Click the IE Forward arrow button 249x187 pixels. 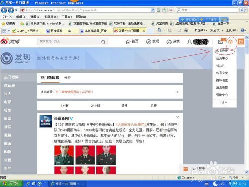click(11, 10)
